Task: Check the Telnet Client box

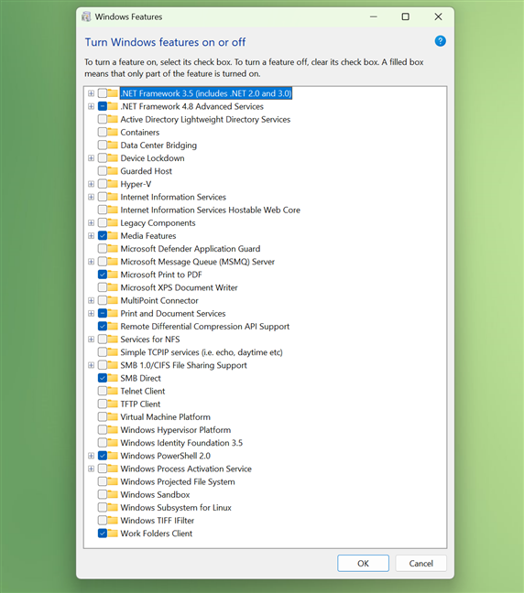Action: pos(103,391)
